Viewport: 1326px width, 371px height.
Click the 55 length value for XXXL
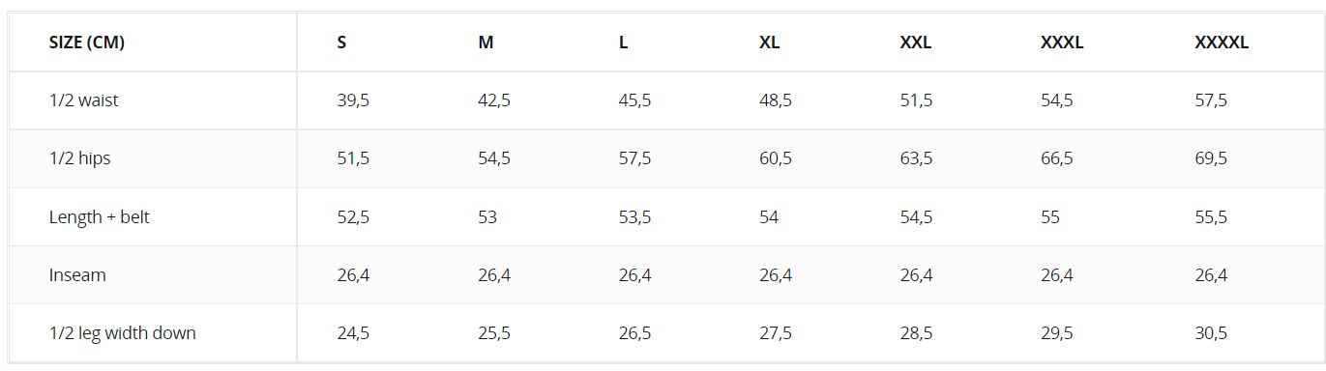click(x=1050, y=216)
